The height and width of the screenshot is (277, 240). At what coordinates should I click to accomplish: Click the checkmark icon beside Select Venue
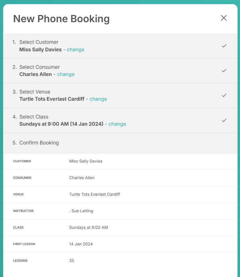point(224,95)
